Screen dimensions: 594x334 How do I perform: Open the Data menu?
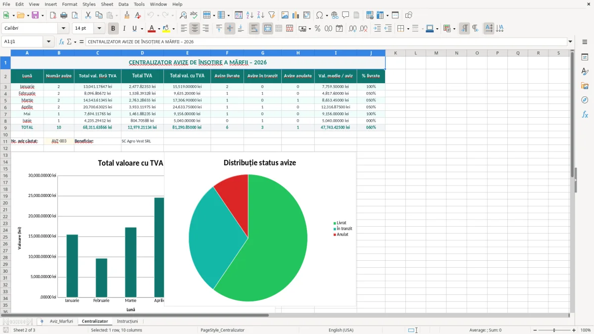[123, 4]
